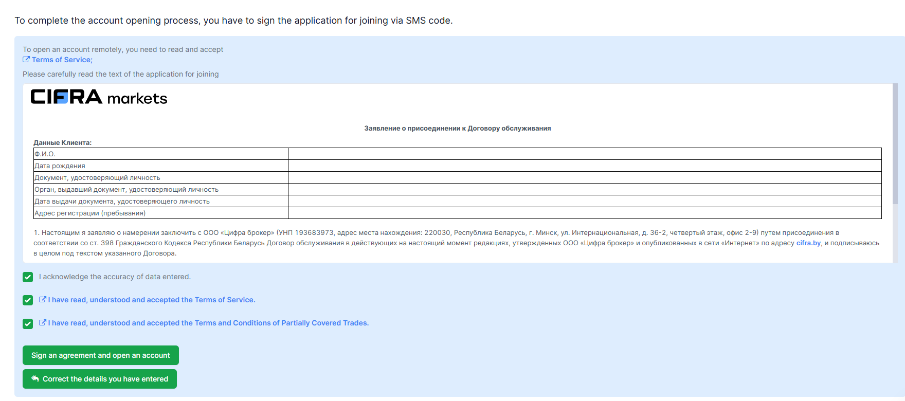The image size is (905, 401).
Task: Click the Заявление о присоединении document heading
Action: [457, 129]
